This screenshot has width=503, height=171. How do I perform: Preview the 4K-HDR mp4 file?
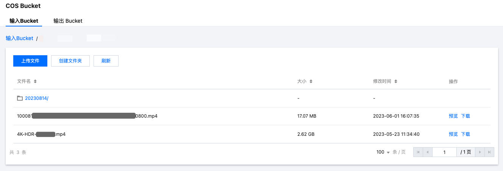pos(453,134)
